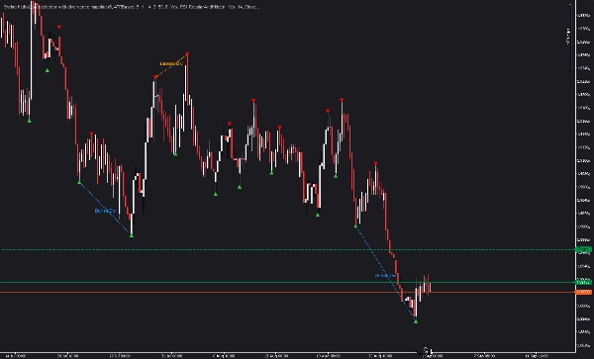Screen dimensions: 594x359
Task: Click the small icon on the time axis
Action: 426,350
